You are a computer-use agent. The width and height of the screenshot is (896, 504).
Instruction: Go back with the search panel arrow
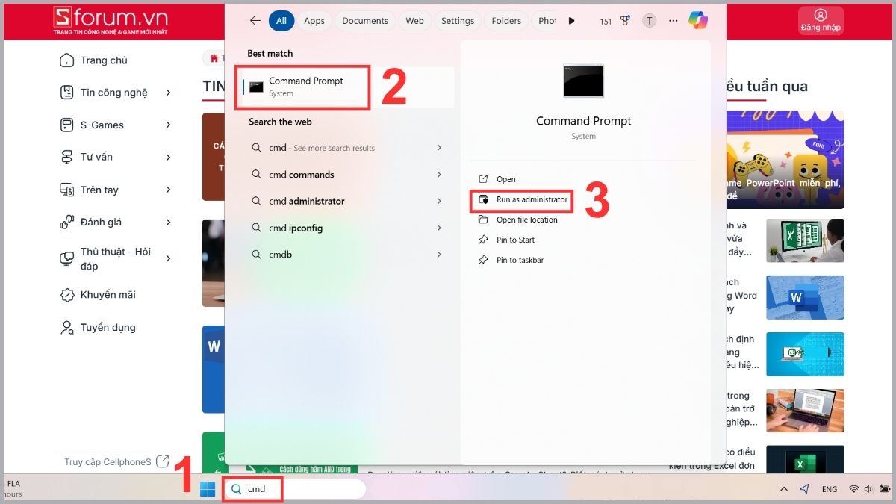tap(255, 21)
